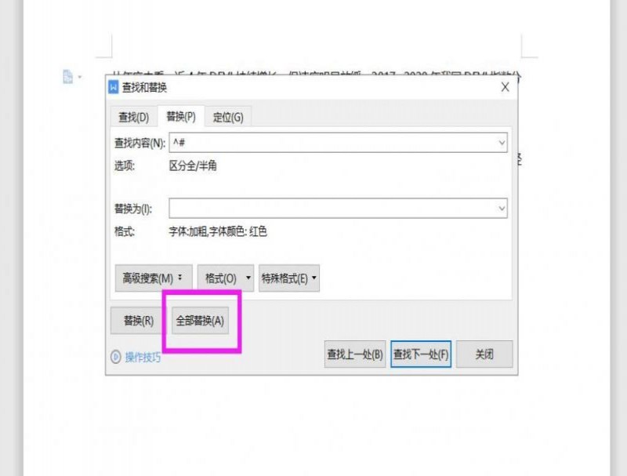The height and width of the screenshot is (476, 627).
Task: Switch to the 定位(G) tab
Action: pos(228,117)
